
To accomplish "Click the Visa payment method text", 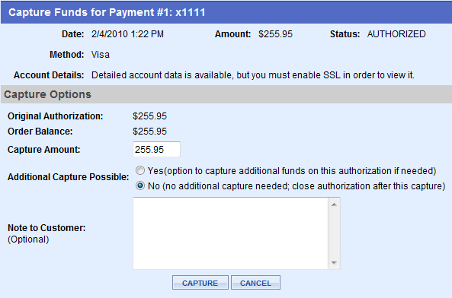I will (x=101, y=55).
